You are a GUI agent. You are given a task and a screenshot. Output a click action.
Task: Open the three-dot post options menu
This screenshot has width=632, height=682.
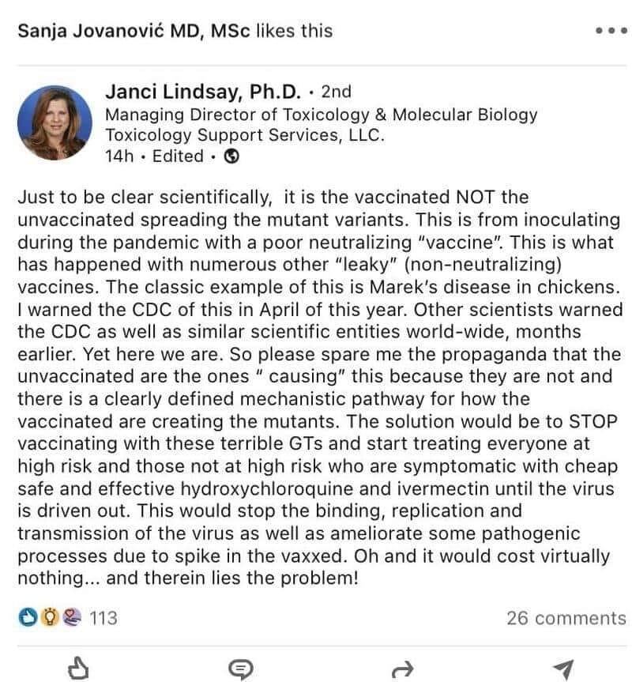[x=611, y=31]
